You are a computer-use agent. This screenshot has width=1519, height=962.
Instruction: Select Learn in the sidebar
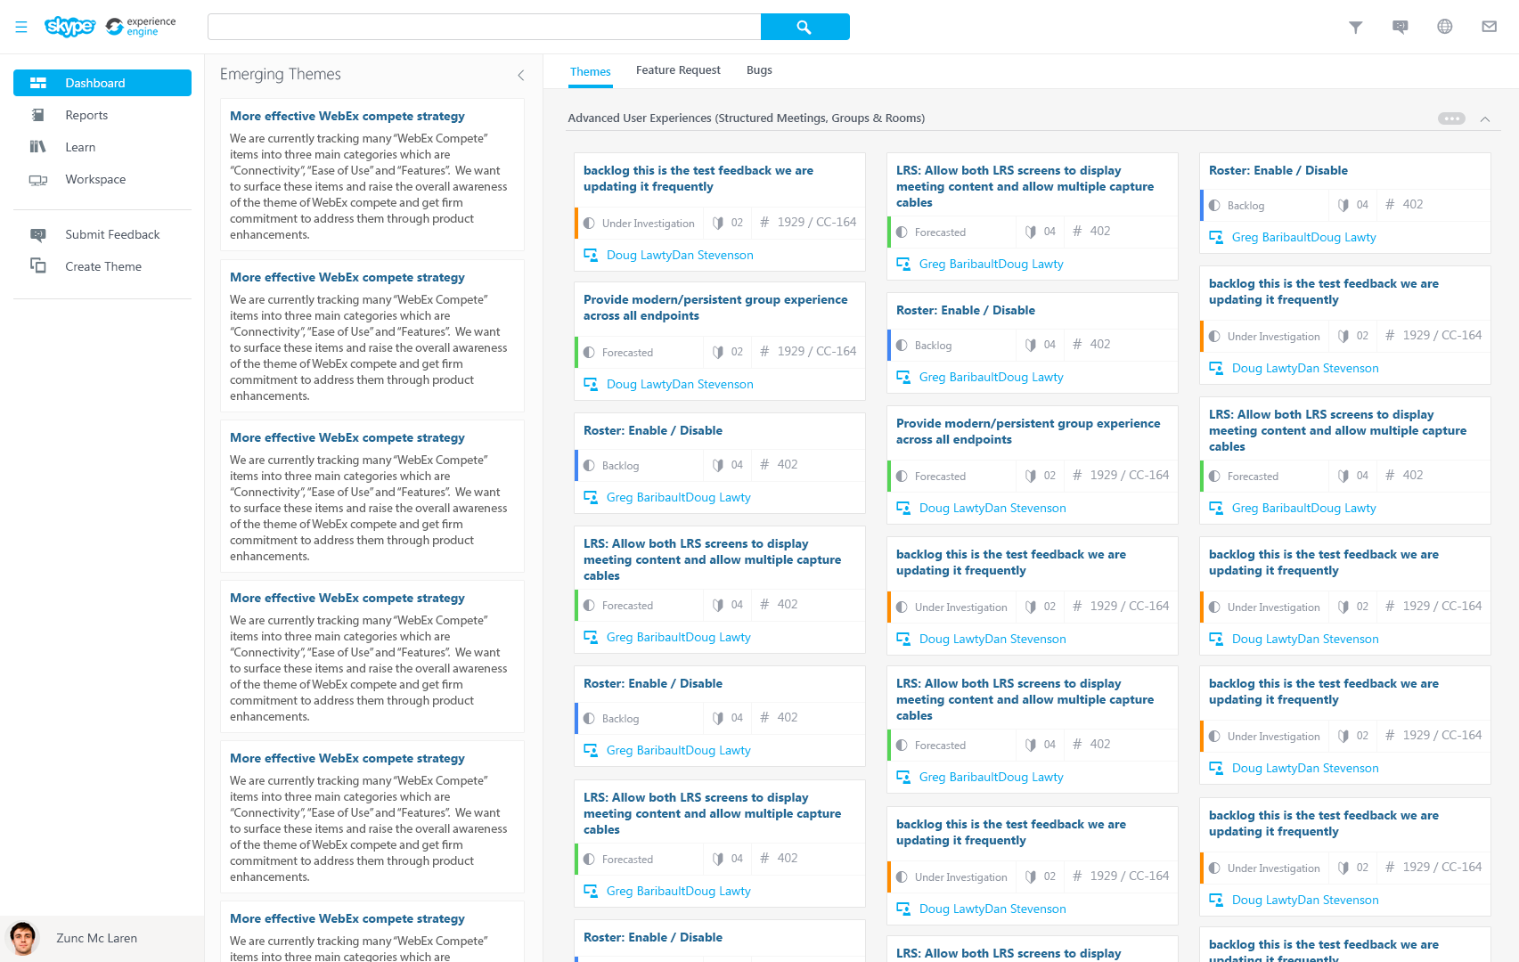click(80, 147)
